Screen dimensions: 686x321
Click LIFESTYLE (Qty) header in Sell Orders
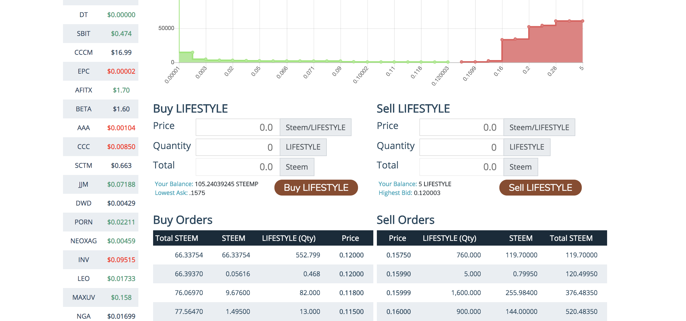449,238
